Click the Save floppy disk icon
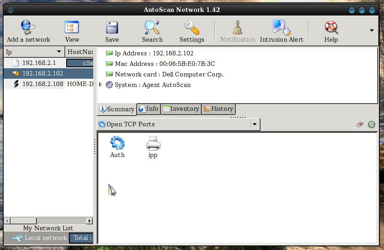The width and height of the screenshot is (384, 250). pos(112,27)
